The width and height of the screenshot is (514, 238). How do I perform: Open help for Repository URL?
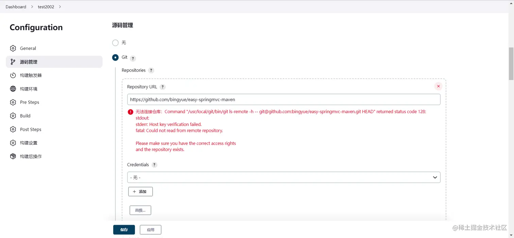[163, 87]
